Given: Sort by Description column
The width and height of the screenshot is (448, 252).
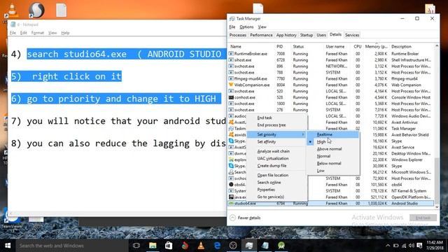Looking at the screenshot, I should click(x=401, y=46).
